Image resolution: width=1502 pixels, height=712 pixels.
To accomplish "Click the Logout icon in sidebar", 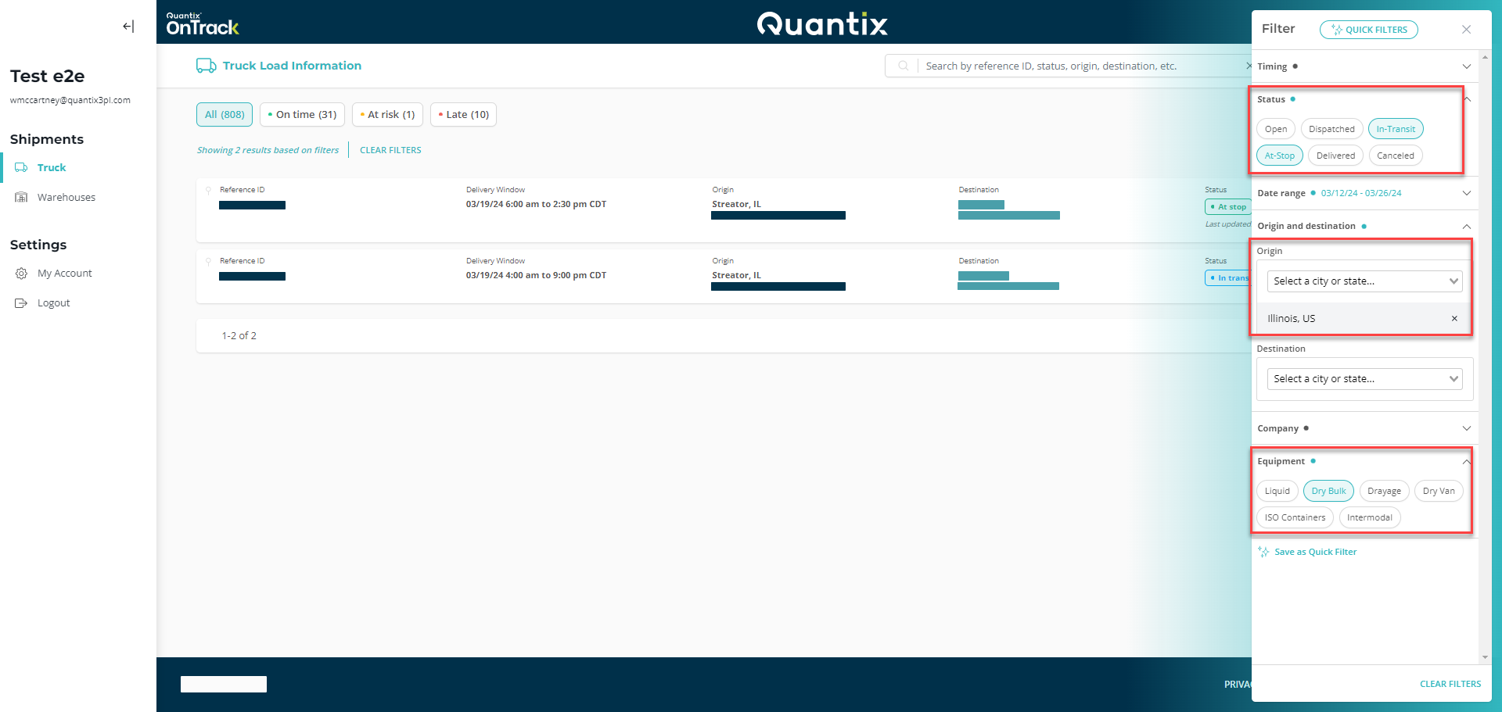I will click(21, 303).
